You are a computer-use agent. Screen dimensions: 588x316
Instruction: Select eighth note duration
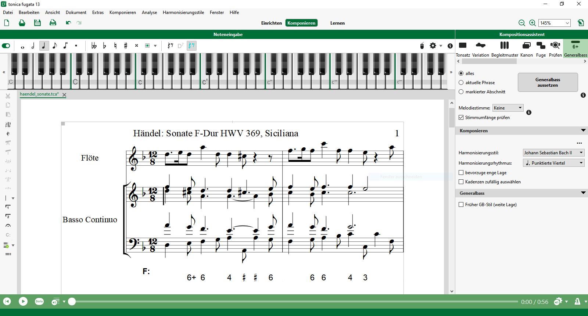(55, 46)
